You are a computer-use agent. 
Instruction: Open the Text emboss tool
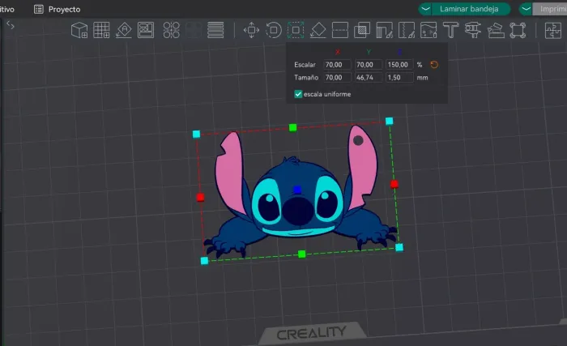(x=450, y=31)
